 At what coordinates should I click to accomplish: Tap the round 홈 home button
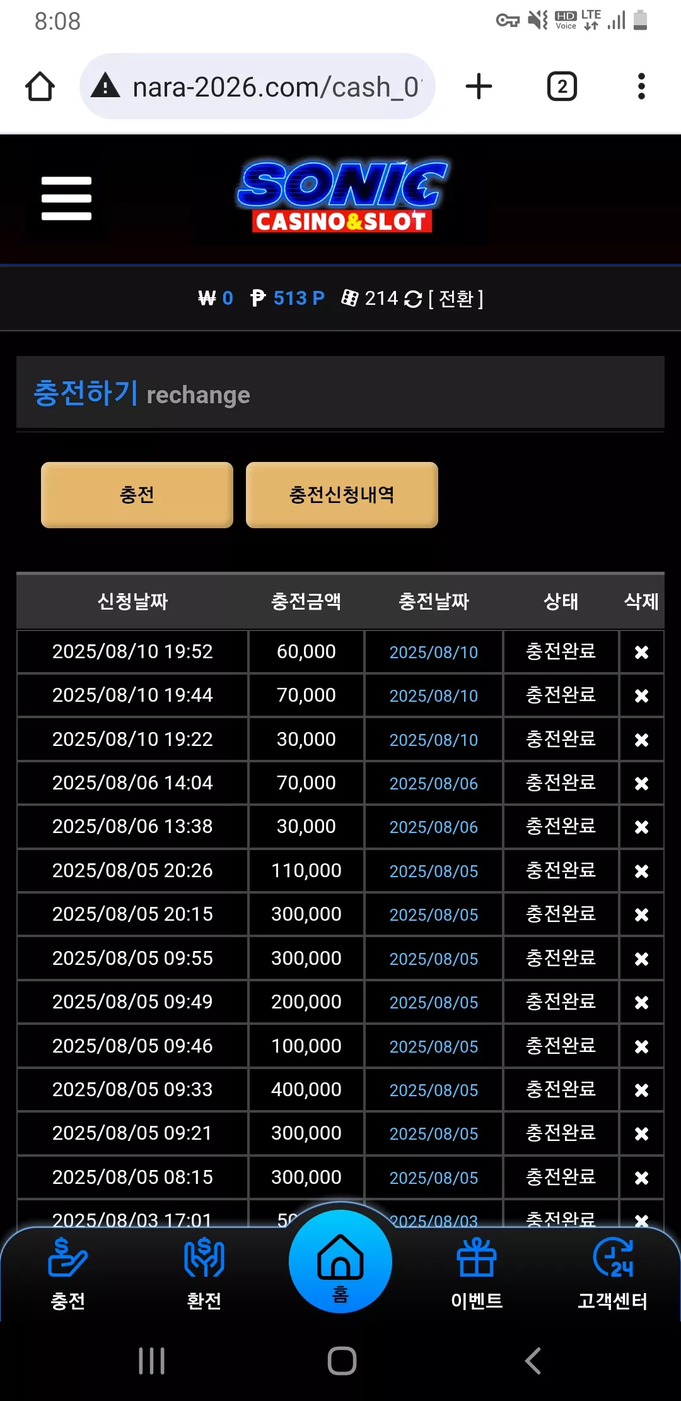click(340, 1261)
